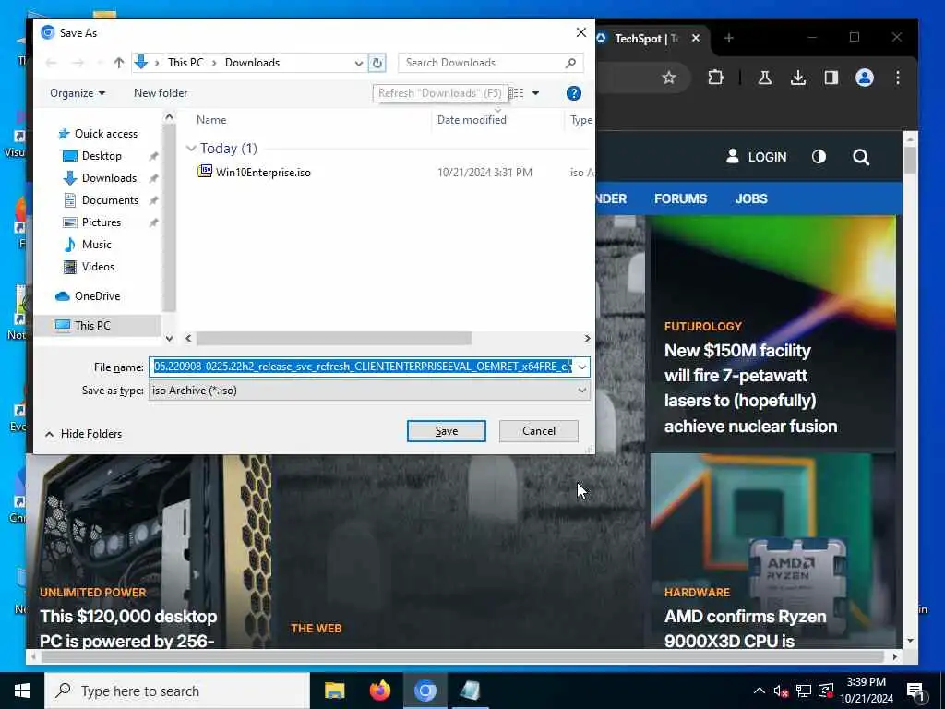Viewport: 945px width, 709px height.
Task: Select Videos in the navigation pane
Action: (x=98, y=267)
